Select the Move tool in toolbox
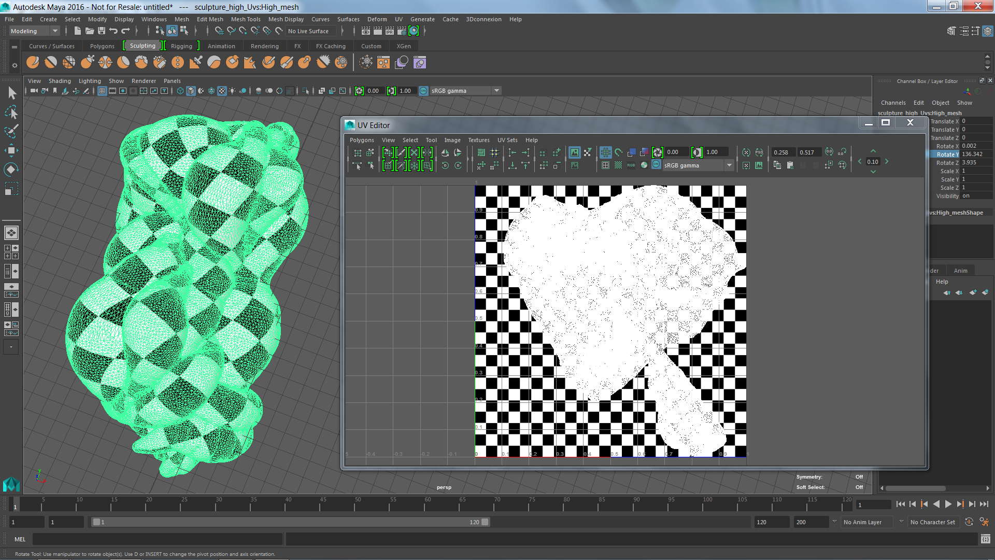Screen dimensions: 995x560 11,150
